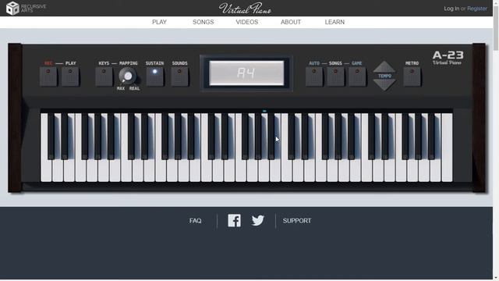Click the Log In link
The height and width of the screenshot is (281, 499).
click(451, 9)
